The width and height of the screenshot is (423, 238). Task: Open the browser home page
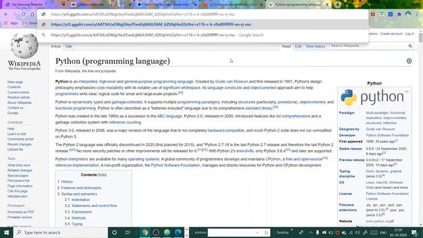coord(32,15)
